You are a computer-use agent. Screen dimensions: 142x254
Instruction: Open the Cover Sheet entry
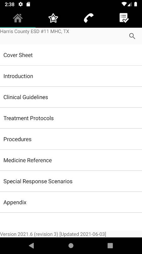click(x=71, y=55)
